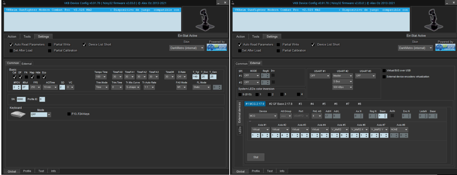Image resolution: width=457 pixels, height=175 pixels.
Task: Click the Stat button
Action: (x=256, y=157)
